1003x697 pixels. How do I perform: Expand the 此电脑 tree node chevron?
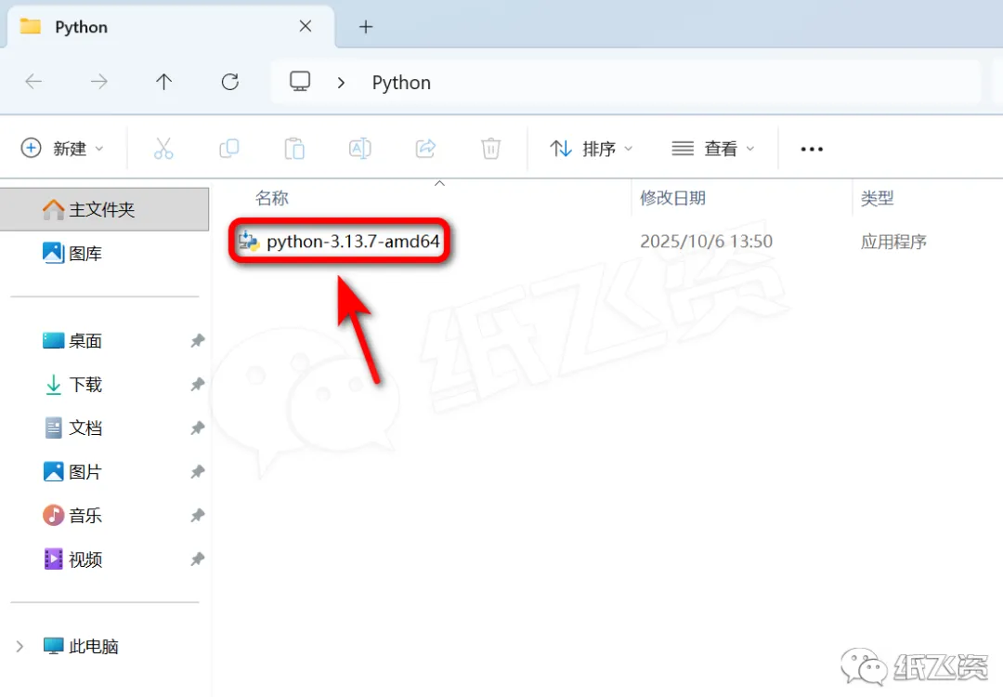(20, 647)
